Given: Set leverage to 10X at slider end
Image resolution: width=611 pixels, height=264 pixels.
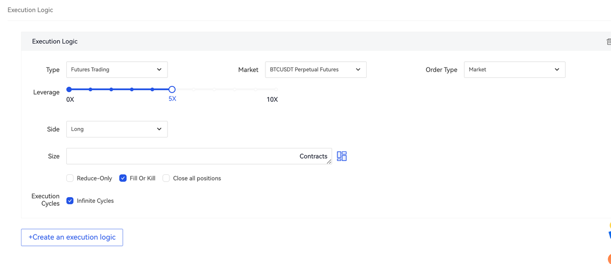Looking at the screenshot, I should click(x=276, y=89).
